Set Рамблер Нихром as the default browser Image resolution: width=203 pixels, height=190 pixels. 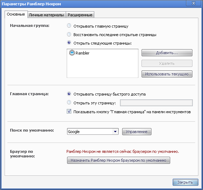(x=119, y=160)
